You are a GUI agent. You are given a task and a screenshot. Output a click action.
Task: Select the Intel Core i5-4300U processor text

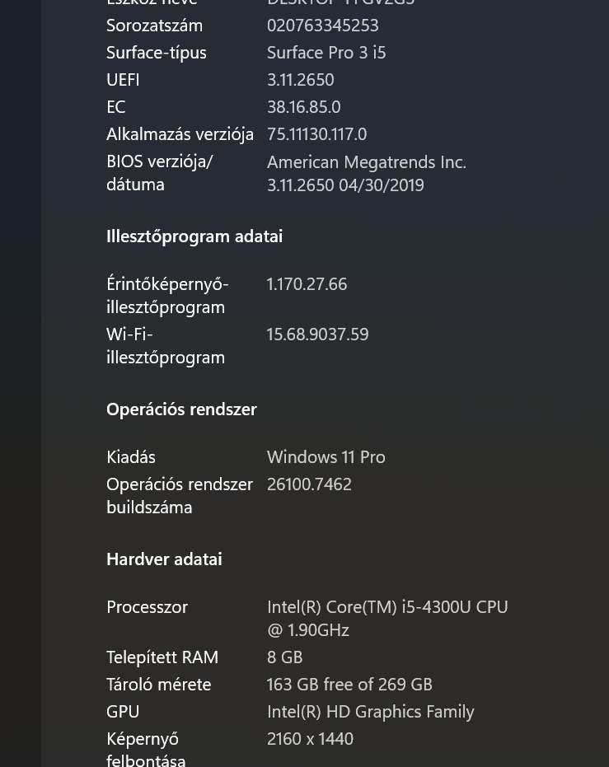click(386, 607)
